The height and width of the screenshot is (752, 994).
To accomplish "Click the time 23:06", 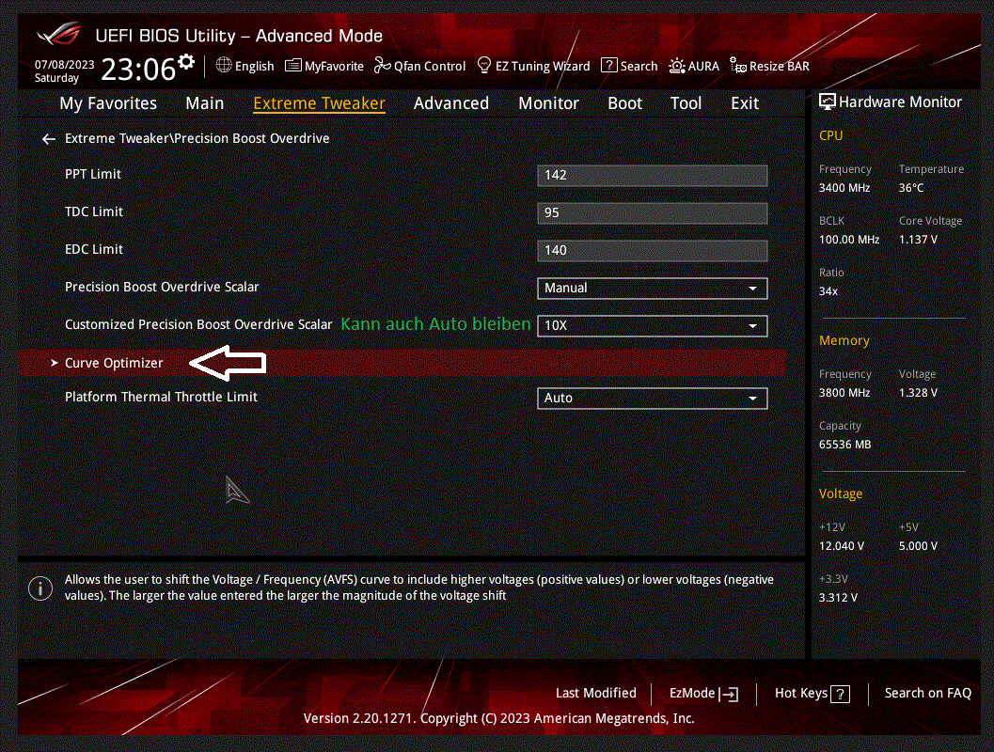I will [x=138, y=69].
